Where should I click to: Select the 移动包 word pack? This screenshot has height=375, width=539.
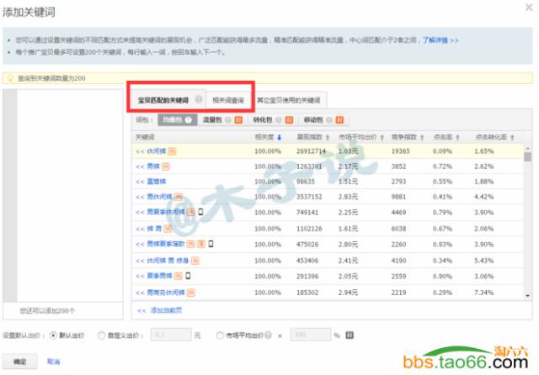(313, 119)
